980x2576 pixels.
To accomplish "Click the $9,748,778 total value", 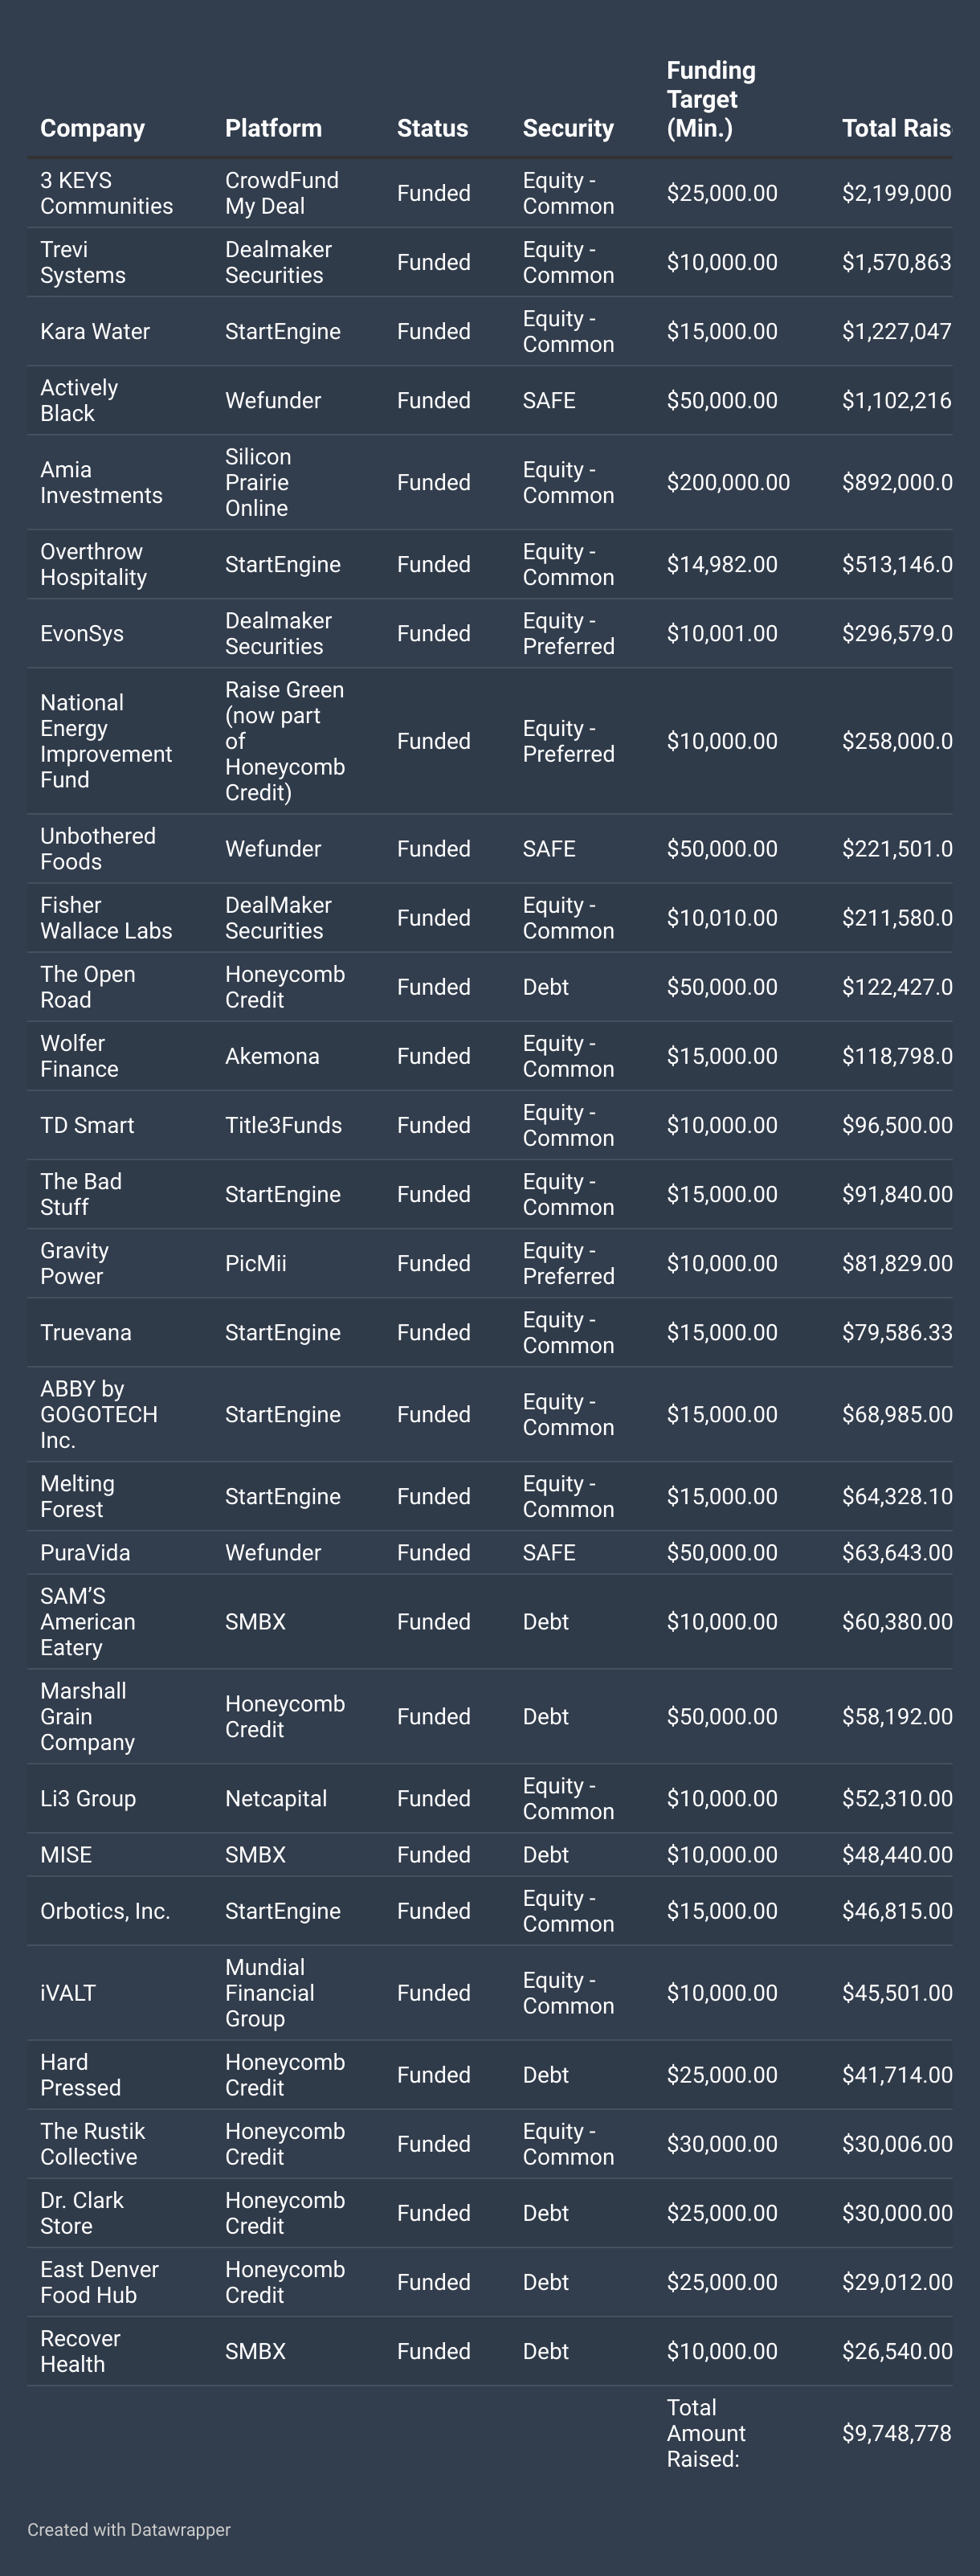I will [x=896, y=2433].
